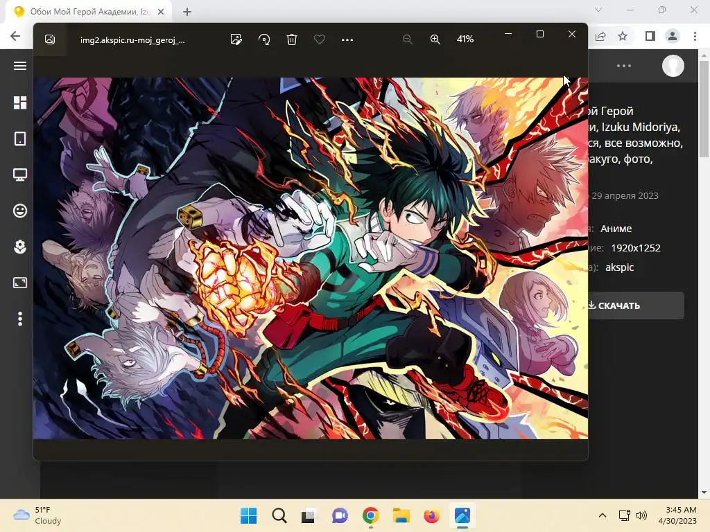Screen dimensions: 710x532
Task: Open the Windows Start menu
Action: (248, 515)
